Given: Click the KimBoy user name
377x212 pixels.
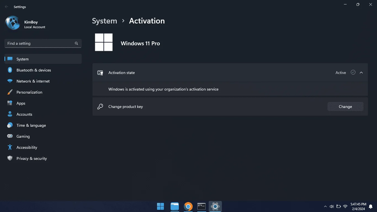Looking at the screenshot, I should (31, 22).
